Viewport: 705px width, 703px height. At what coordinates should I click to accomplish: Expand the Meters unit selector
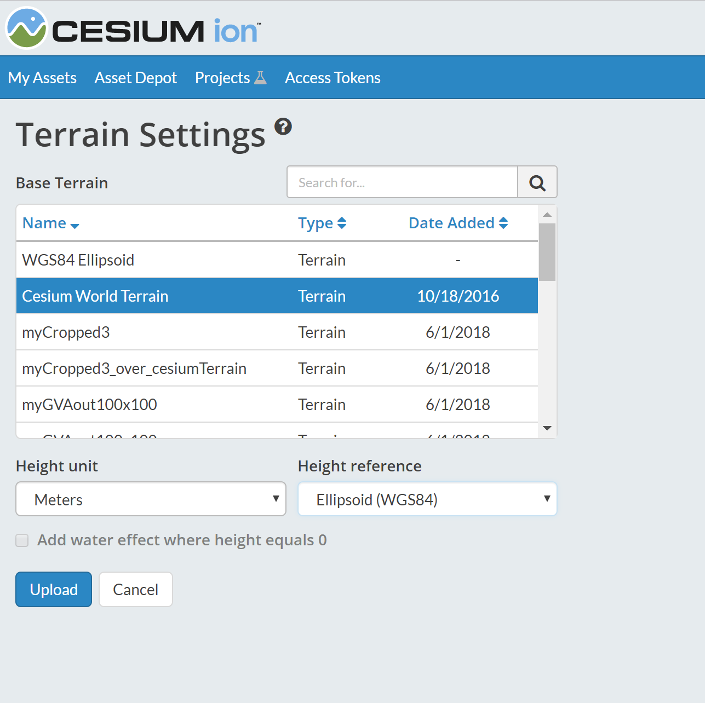click(x=151, y=499)
